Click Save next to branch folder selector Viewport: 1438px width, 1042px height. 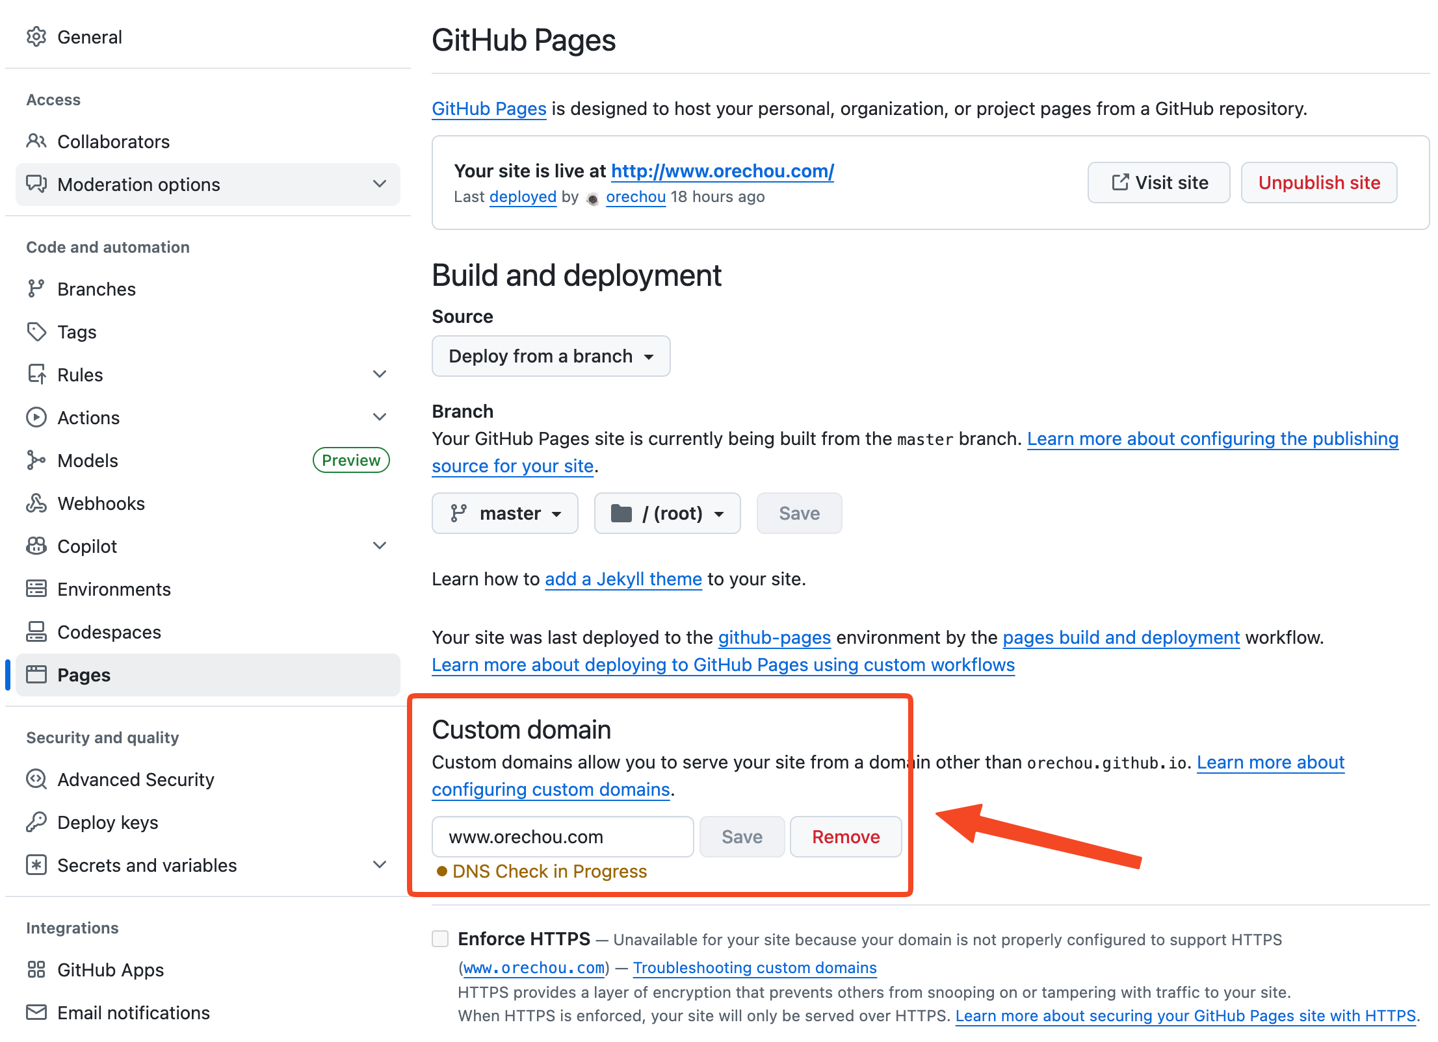point(799,513)
